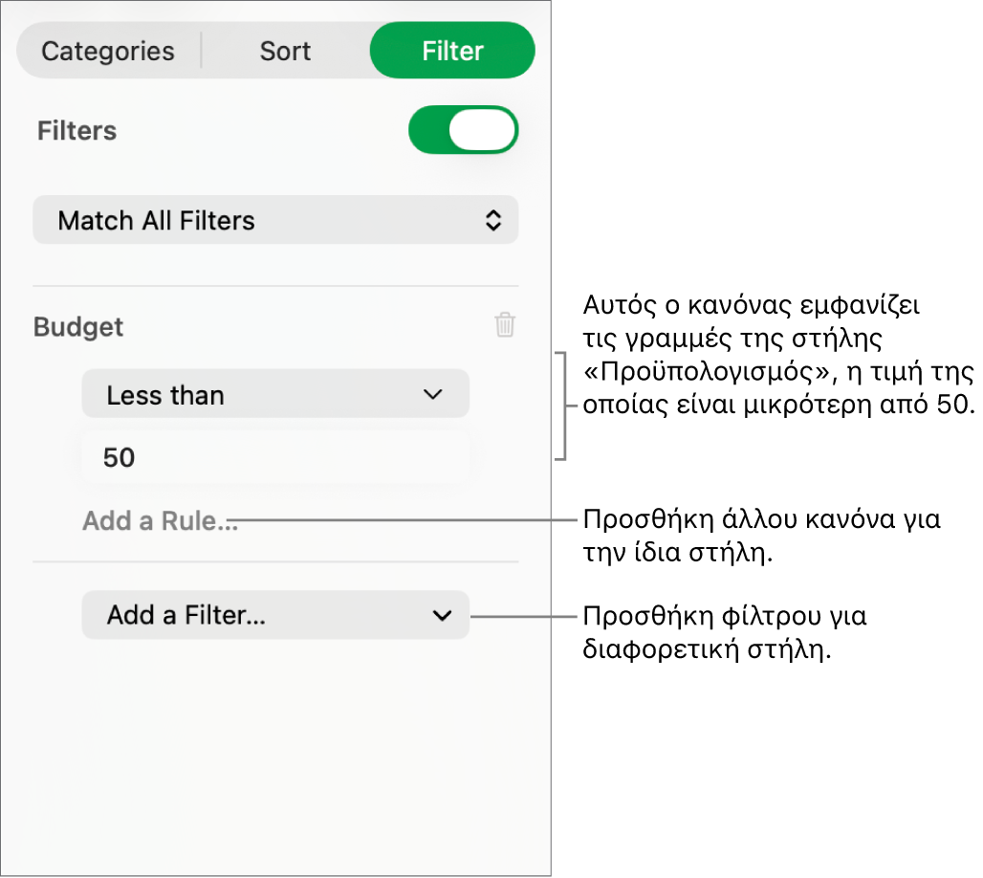This screenshot has height=878, width=983.
Task: Click the chevron arrow on Add a Filter
Action: coord(442,615)
